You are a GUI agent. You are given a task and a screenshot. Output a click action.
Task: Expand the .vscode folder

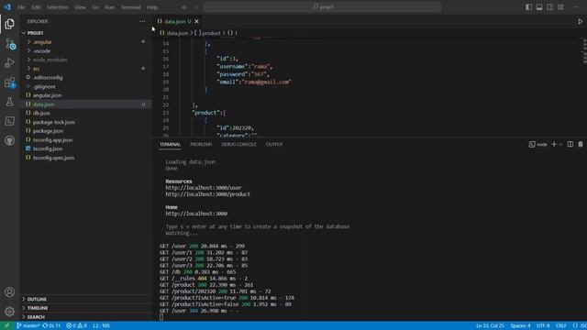[x=85, y=51]
